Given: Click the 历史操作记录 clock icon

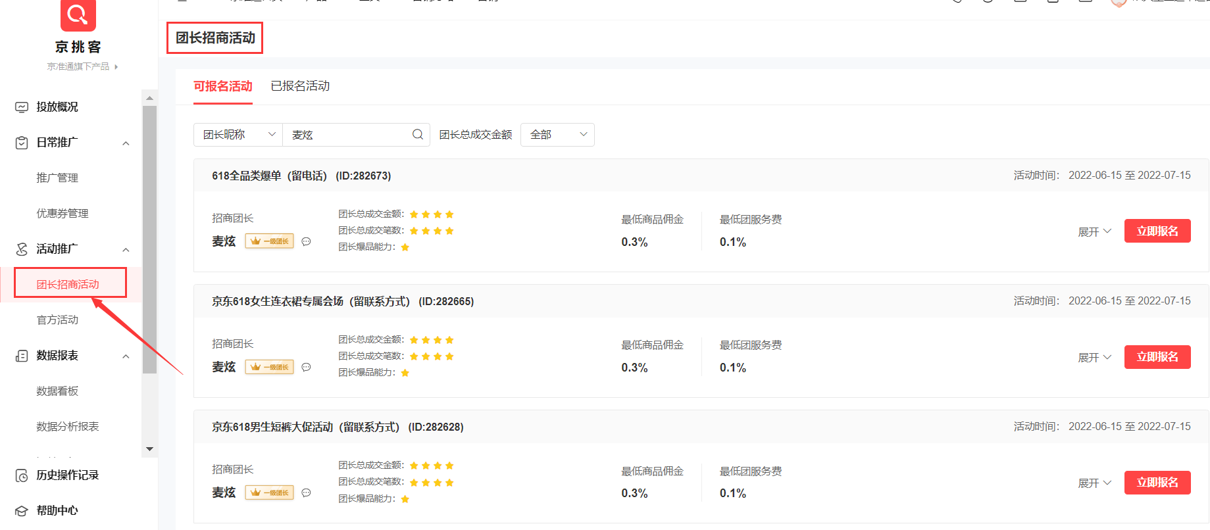Looking at the screenshot, I should click(x=22, y=475).
